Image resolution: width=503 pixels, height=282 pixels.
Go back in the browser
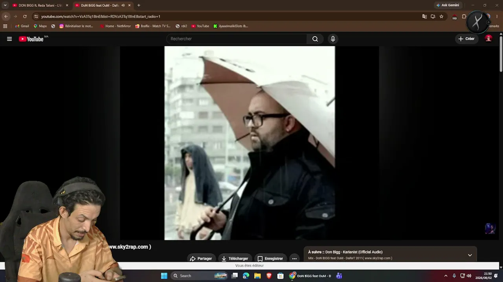[6, 16]
